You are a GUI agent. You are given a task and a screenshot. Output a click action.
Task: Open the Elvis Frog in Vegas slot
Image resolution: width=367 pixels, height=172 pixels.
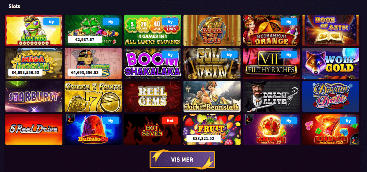[x=34, y=30]
